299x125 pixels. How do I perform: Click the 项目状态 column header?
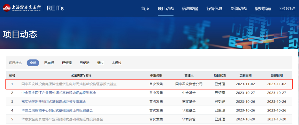coord(220,75)
